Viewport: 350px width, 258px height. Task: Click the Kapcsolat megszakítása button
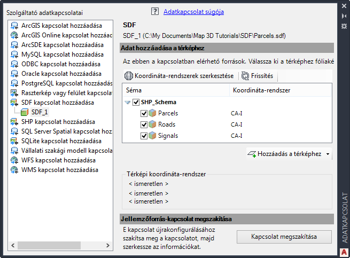click(x=284, y=237)
